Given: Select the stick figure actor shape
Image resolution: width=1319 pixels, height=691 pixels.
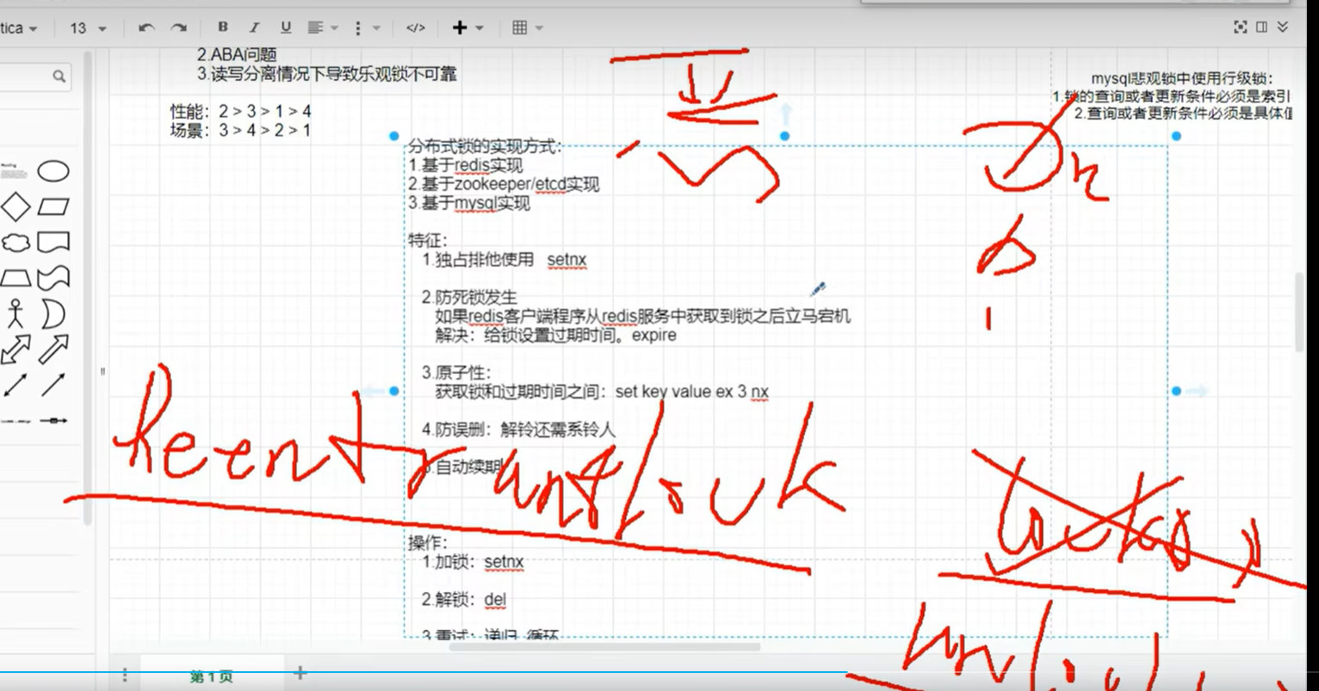Looking at the screenshot, I should (14, 314).
